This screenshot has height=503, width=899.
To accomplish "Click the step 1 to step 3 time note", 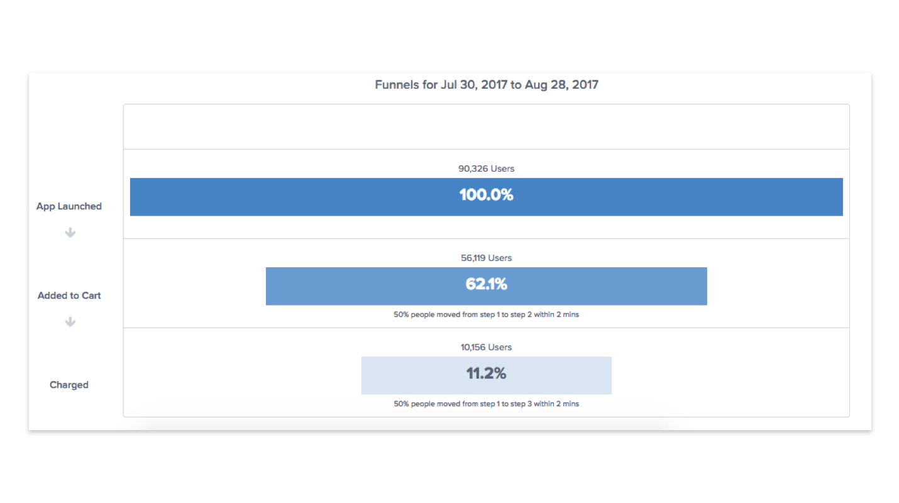I will 486,404.
